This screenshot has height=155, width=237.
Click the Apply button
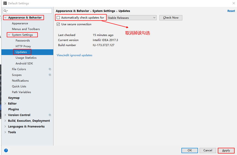(x=226, y=150)
